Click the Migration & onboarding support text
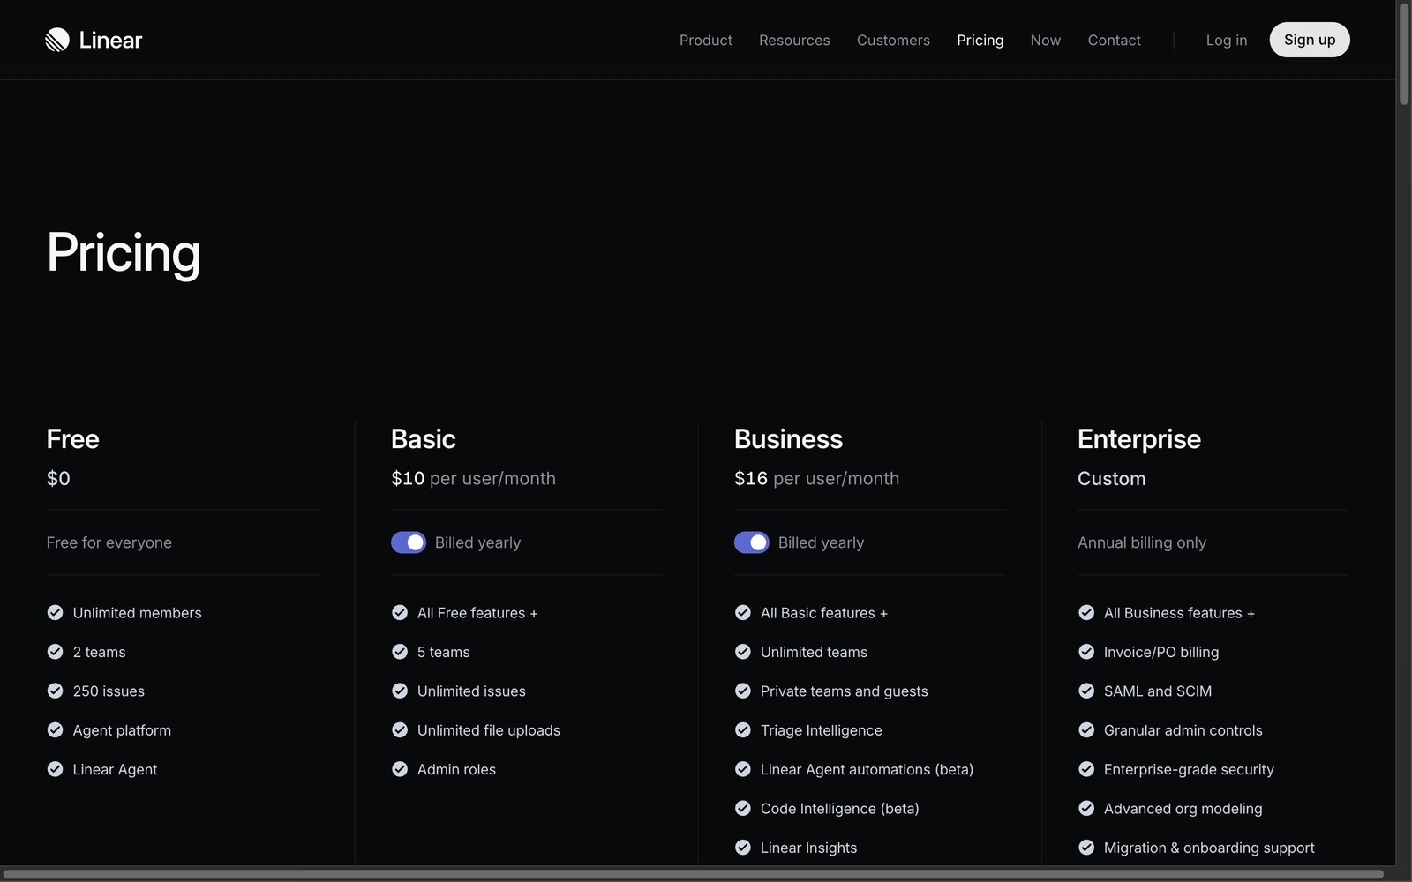Image resolution: width=1412 pixels, height=882 pixels. click(1209, 848)
